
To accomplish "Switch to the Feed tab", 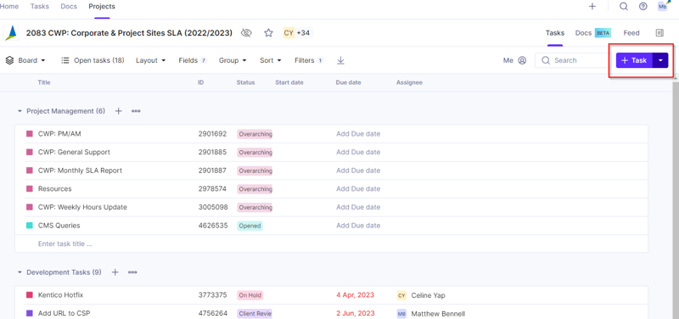I will click(x=631, y=33).
